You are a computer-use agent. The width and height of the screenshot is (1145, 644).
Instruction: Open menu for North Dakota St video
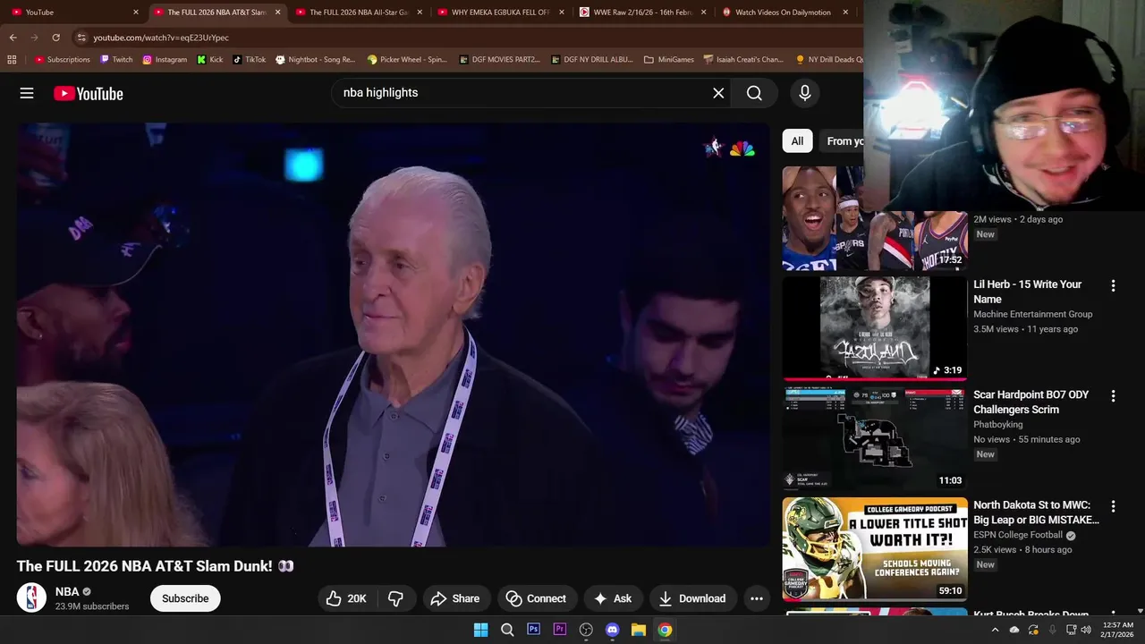tap(1113, 506)
